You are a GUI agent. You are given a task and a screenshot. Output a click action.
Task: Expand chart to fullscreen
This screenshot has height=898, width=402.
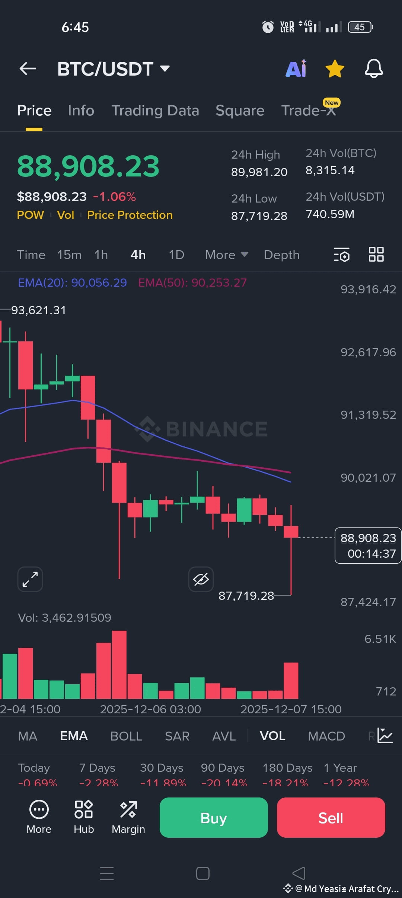pos(30,579)
